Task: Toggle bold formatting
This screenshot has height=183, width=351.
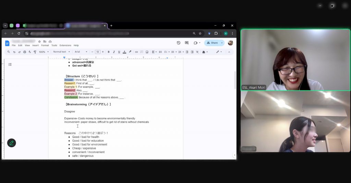Action: click(109, 52)
